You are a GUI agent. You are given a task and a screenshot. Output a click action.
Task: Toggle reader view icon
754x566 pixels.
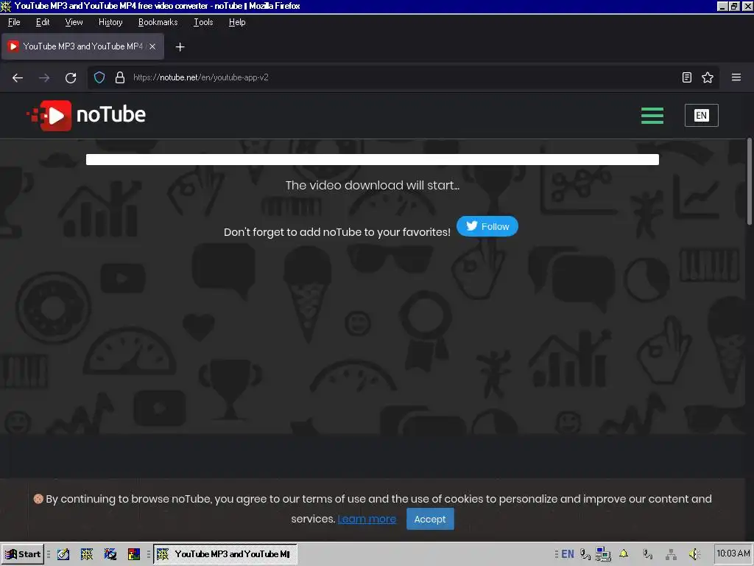click(687, 77)
